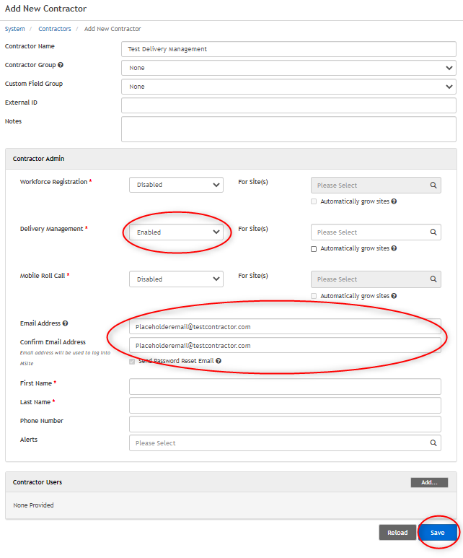Click help icon for Delivery Management auto-grow sites
Screen dimensions: 463x558
[x=394, y=248]
